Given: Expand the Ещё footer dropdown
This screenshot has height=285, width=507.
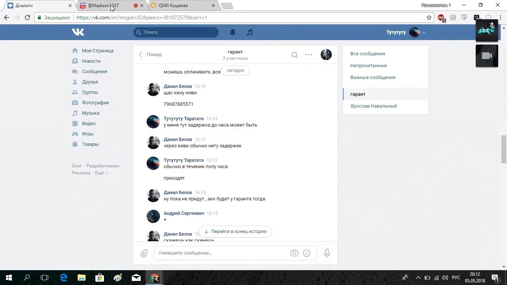Looking at the screenshot, I should (x=102, y=173).
